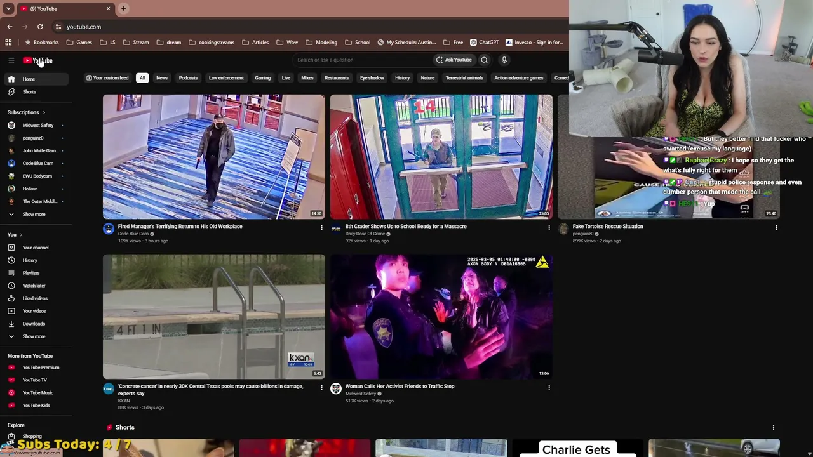Open the apps grid in bookmarks bar
This screenshot has width=813, height=457.
[8, 43]
